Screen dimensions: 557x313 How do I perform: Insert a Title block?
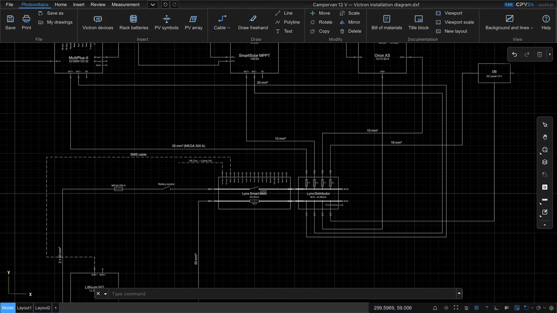click(419, 22)
